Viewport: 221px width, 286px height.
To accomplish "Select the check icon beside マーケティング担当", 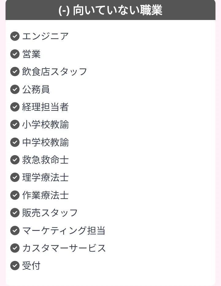I will click(x=15, y=230).
